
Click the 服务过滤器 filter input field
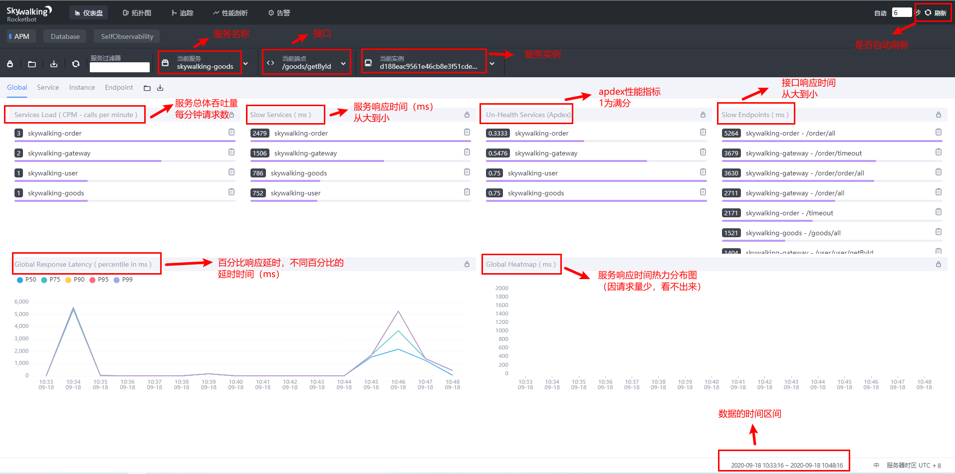(x=120, y=67)
